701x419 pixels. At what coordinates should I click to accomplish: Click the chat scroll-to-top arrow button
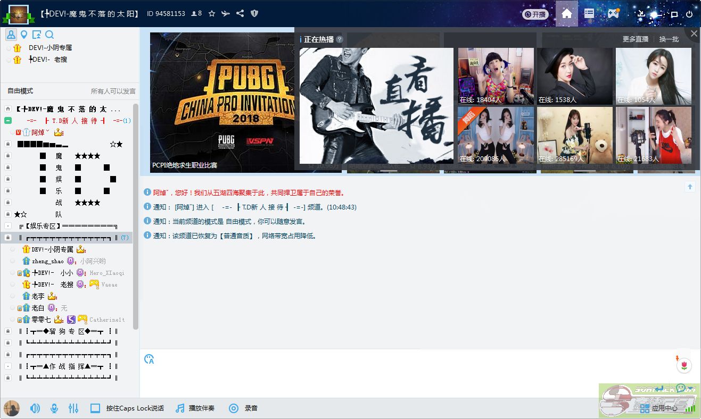point(690,187)
